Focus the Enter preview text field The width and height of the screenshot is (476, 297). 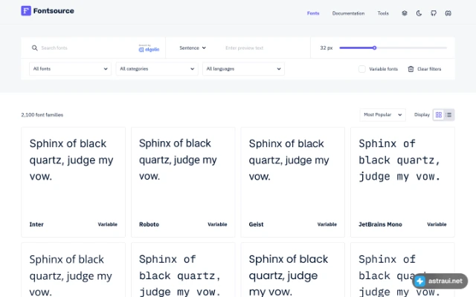[264, 48]
